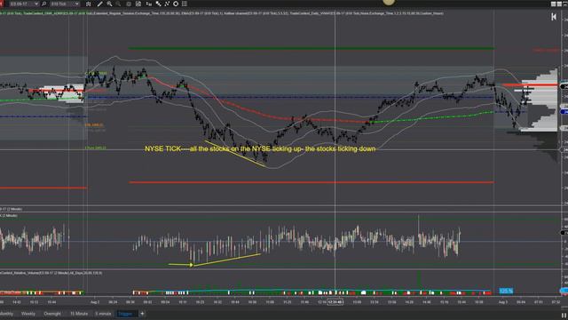Image resolution: width=568 pixels, height=320 pixels.
Task: Open the chart properties list icon
Action: click(x=185, y=4)
